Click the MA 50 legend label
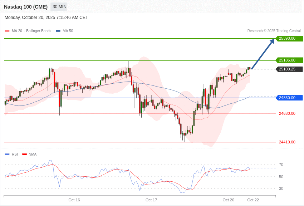The height and width of the screenshot is (206, 304). (x=68, y=31)
